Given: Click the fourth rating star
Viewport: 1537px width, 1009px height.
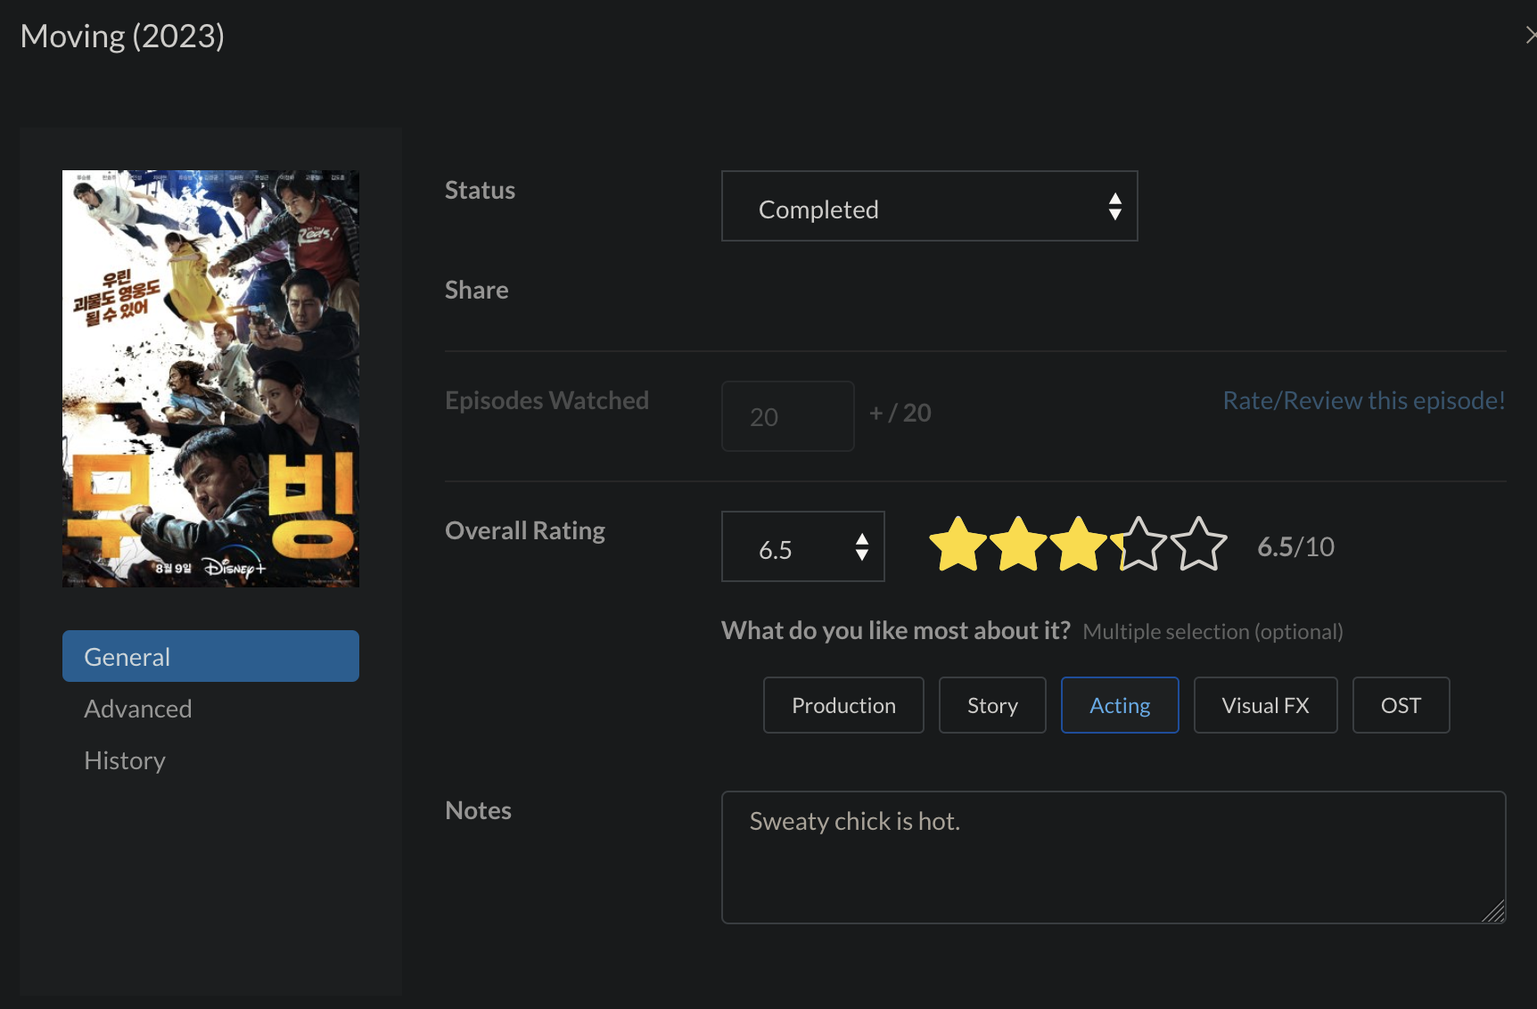Looking at the screenshot, I should (x=1138, y=545).
